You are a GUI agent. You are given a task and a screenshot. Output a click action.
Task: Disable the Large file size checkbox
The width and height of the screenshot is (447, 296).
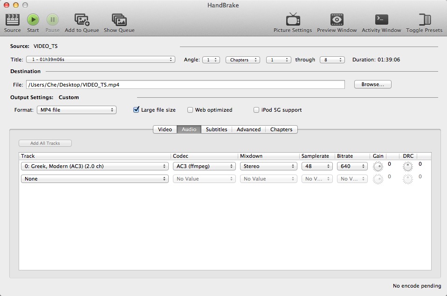point(136,110)
